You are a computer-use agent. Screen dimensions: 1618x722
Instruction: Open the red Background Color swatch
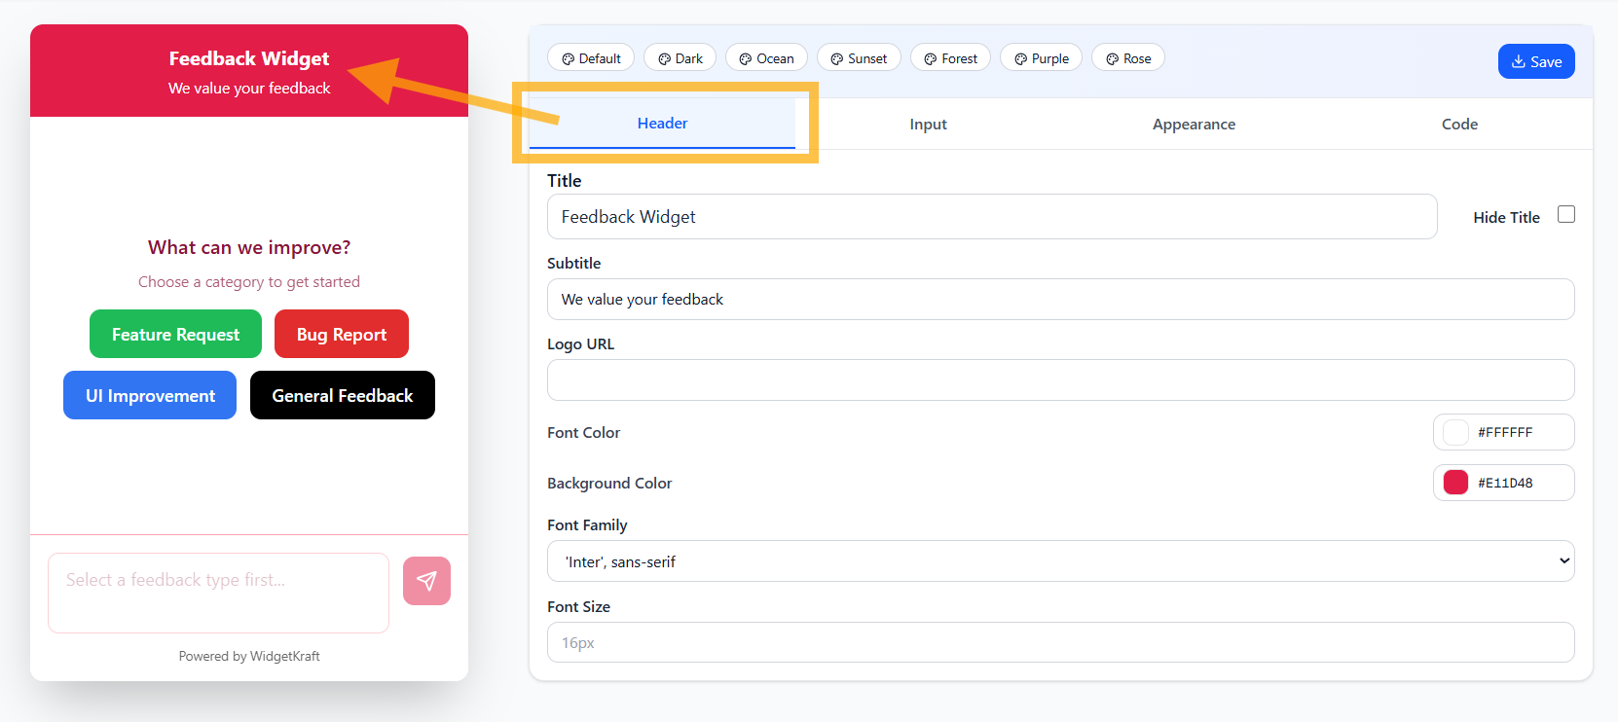(1455, 483)
